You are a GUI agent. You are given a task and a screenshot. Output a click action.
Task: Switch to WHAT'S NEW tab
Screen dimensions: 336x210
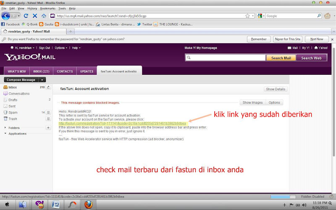[x=17, y=71]
